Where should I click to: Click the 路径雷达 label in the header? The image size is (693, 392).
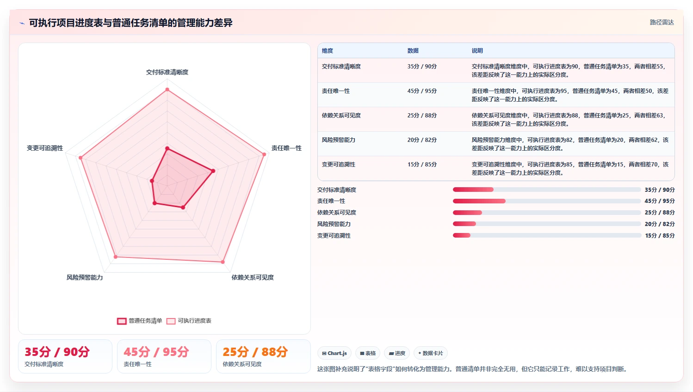(x=662, y=22)
